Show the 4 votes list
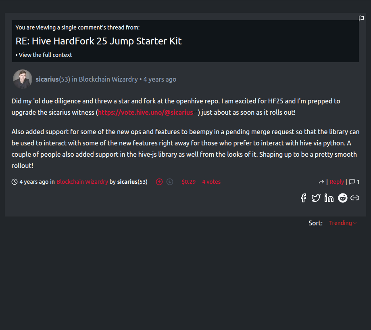371x330 pixels. coord(211,182)
